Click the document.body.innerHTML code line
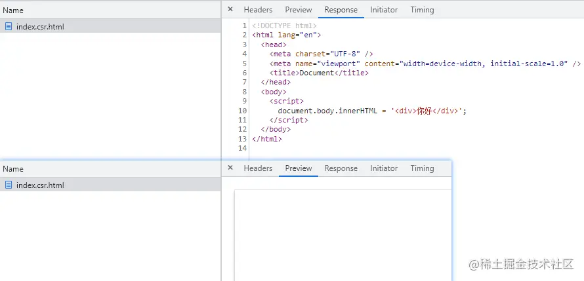Image resolution: width=584 pixels, height=281 pixels. (x=372, y=111)
